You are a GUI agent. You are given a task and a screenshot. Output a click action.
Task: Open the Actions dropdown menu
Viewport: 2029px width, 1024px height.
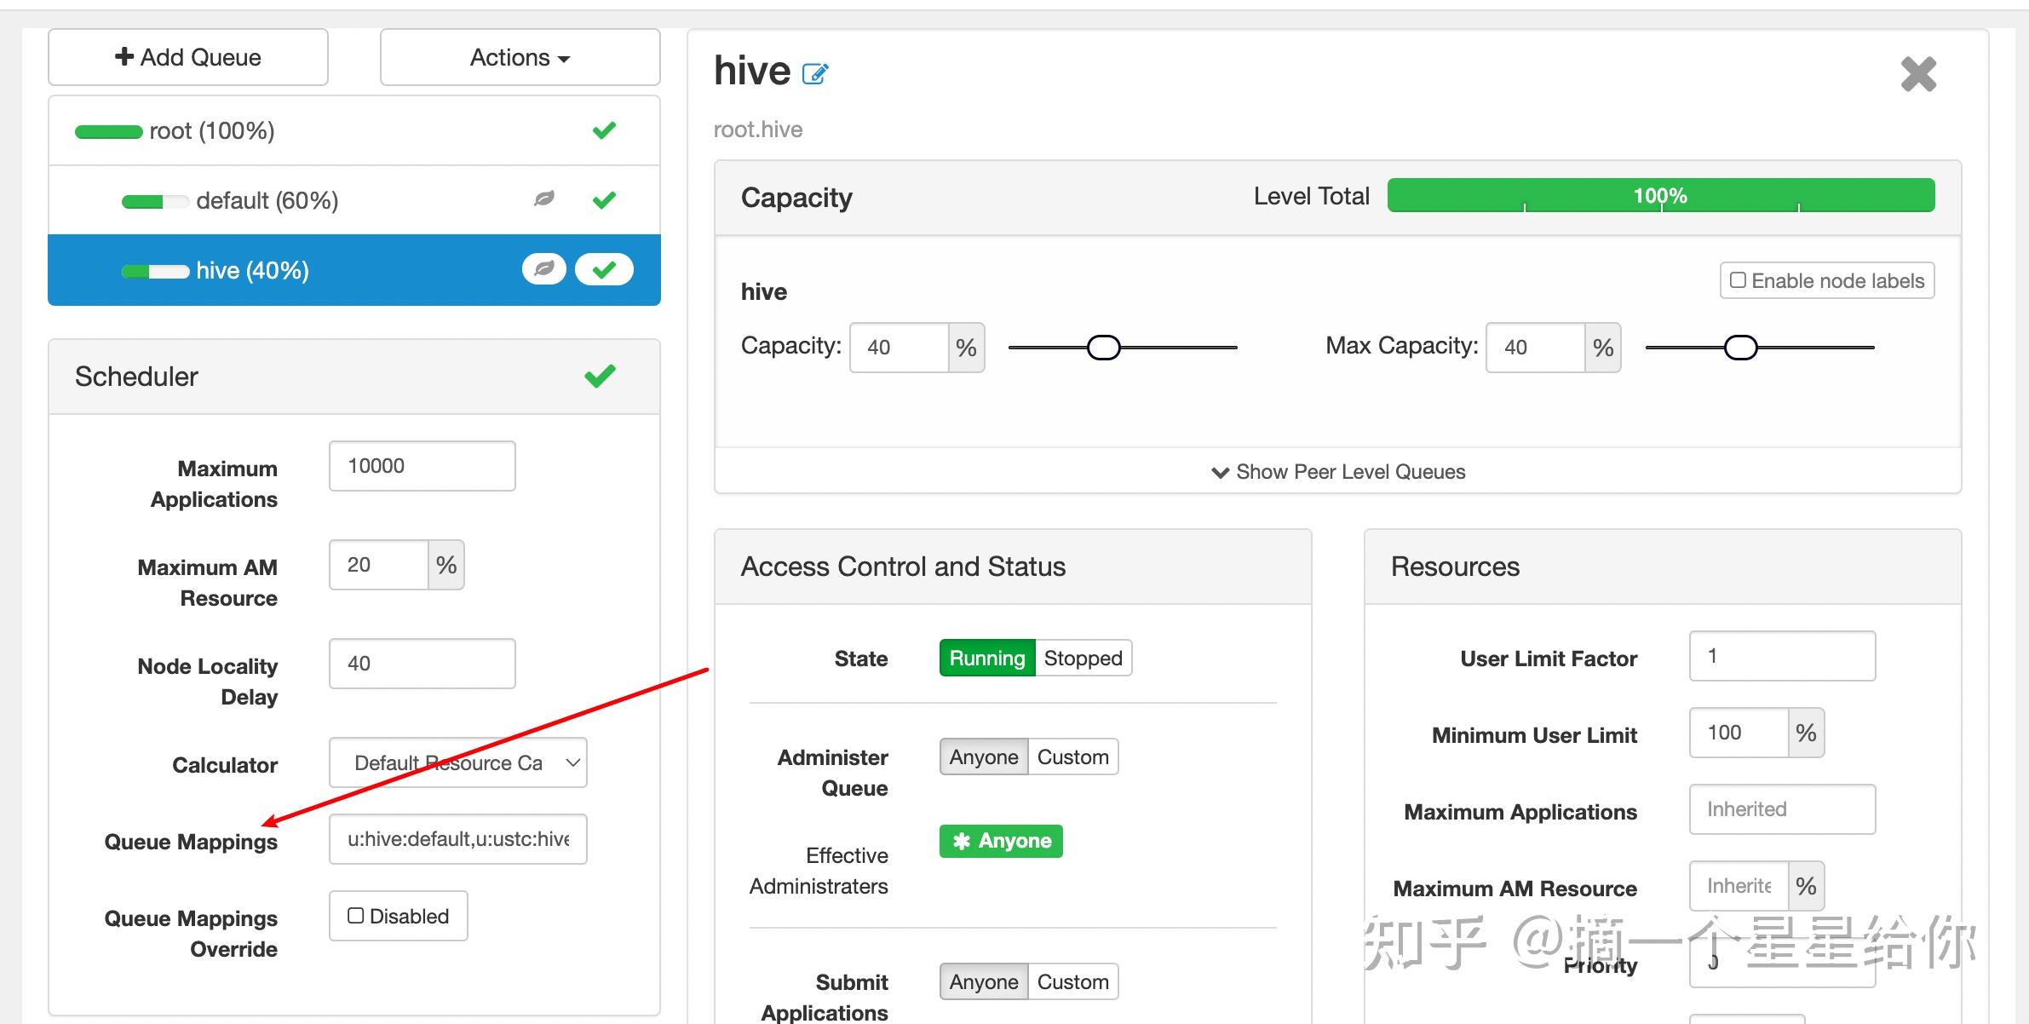[520, 57]
